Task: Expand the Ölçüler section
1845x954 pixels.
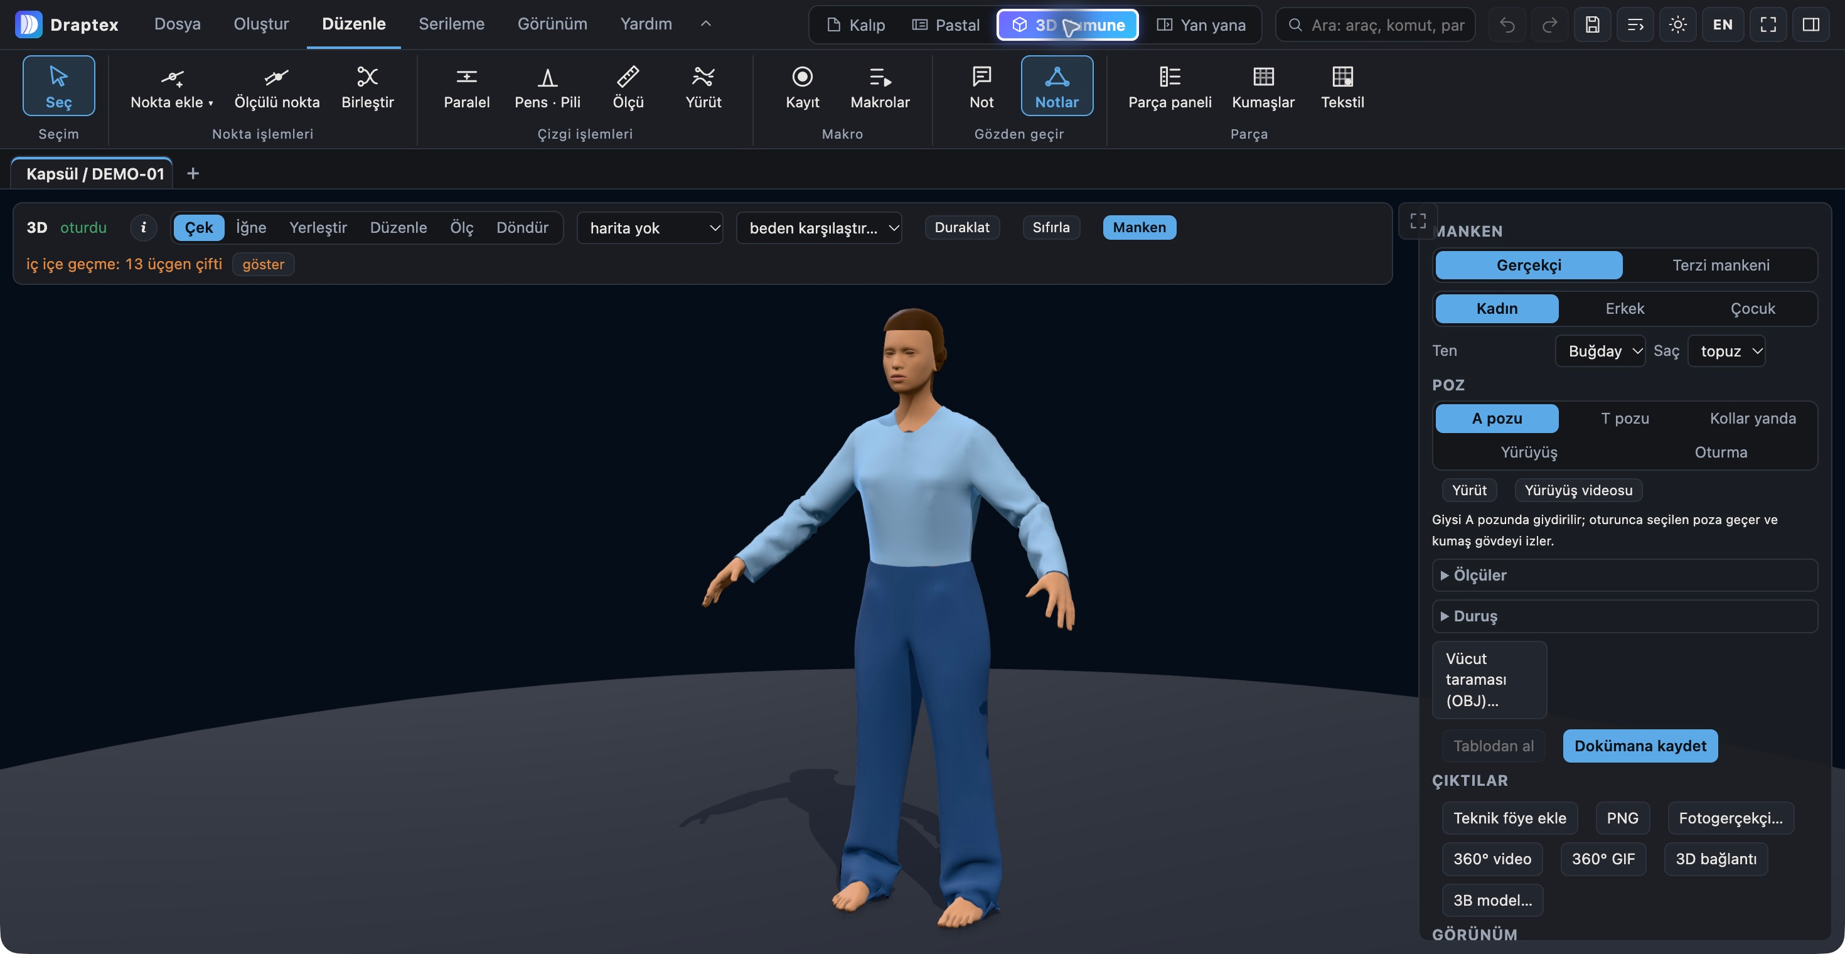Action: click(1624, 575)
